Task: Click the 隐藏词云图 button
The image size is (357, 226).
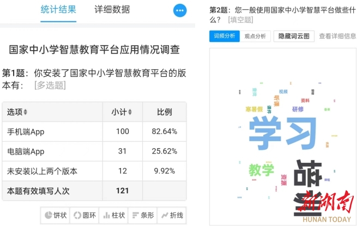Action: click(294, 36)
